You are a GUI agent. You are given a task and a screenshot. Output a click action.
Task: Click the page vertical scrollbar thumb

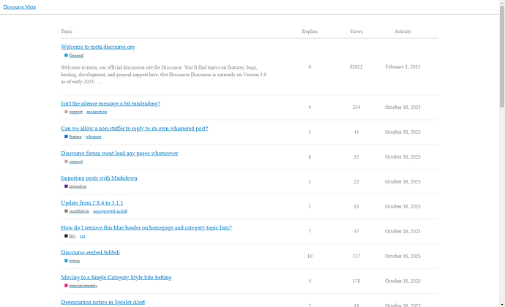pos(502,56)
